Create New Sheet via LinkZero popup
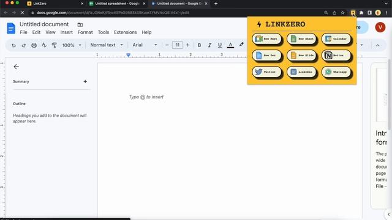 pyautogui.click(x=301, y=39)
